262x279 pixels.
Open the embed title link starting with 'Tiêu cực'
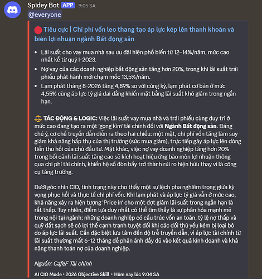point(134,34)
